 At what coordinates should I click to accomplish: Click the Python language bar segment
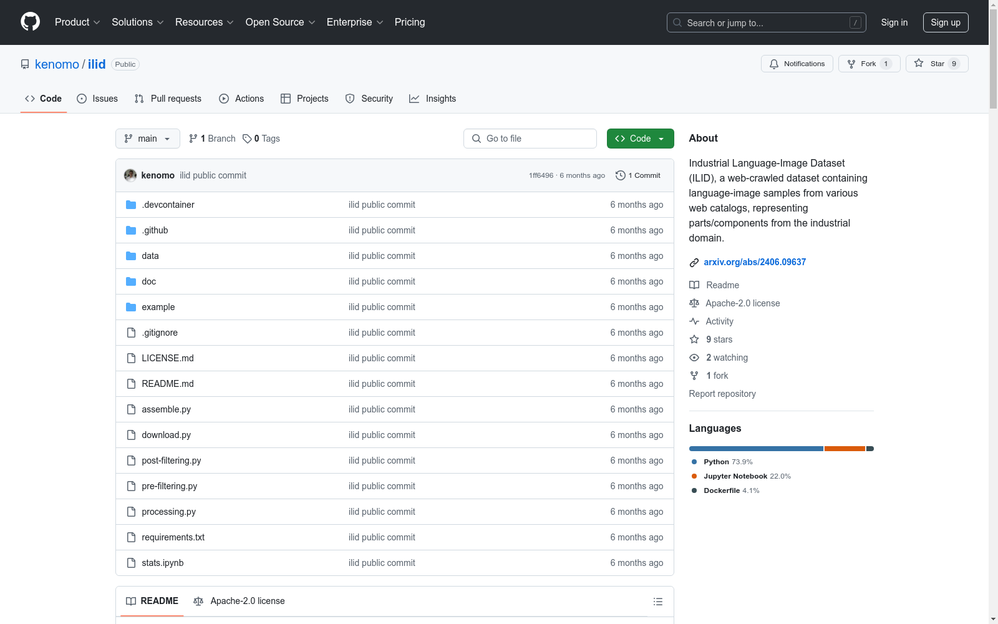tap(755, 449)
